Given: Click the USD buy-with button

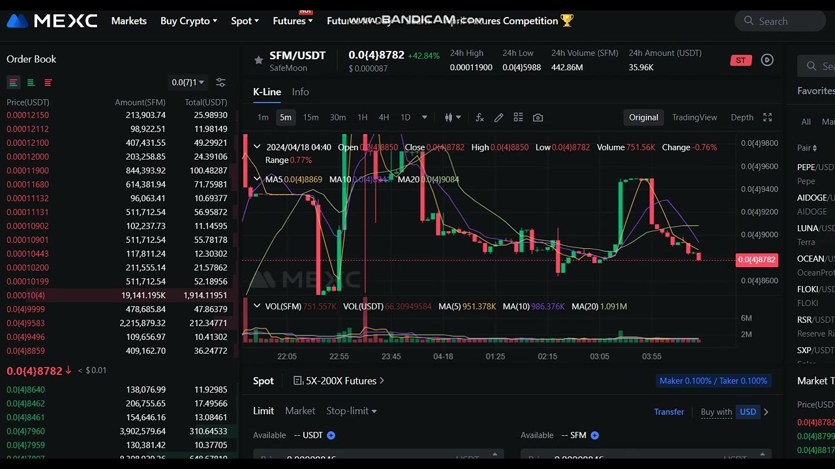Looking at the screenshot, I should 748,412.
